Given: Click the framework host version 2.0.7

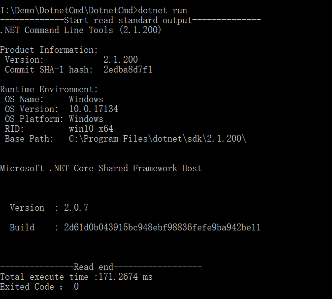Looking at the screenshot, I should 76,208.
